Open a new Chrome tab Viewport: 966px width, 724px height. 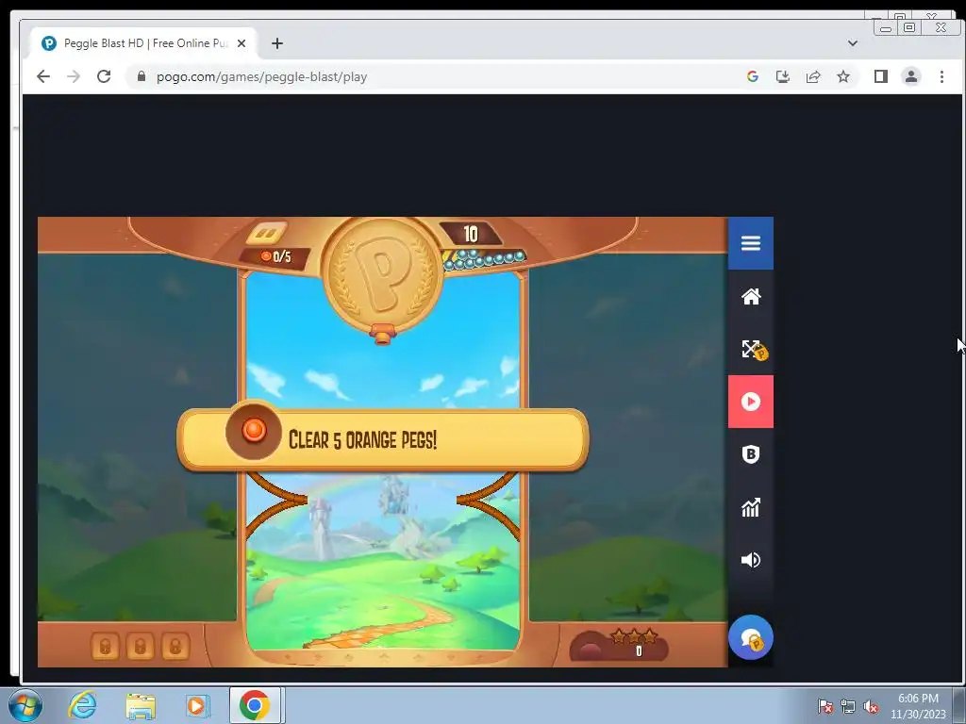[277, 43]
